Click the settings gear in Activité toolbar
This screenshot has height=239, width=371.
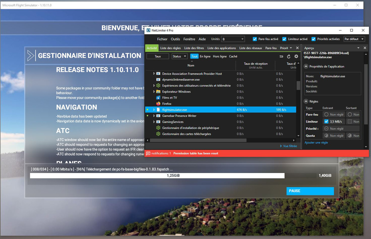point(296,56)
